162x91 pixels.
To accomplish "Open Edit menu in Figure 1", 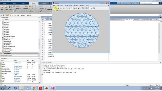I will 58,6.
